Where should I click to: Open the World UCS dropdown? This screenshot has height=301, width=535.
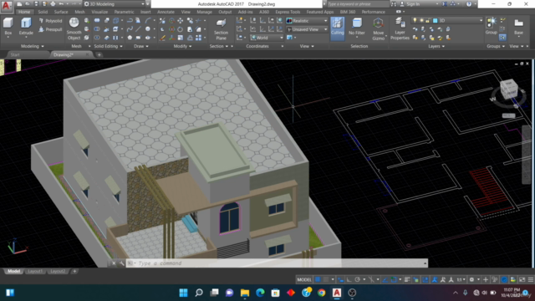point(267,38)
